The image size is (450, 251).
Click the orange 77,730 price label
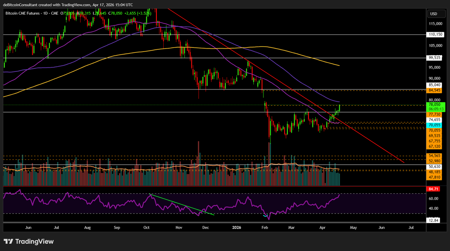(x=435, y=114)
